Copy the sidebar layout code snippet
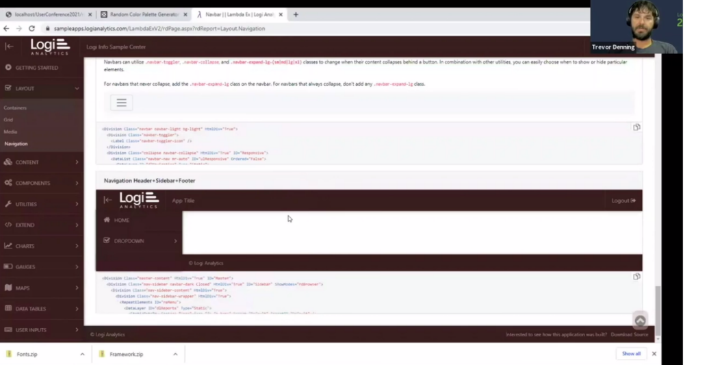Image resolution: width=709 pixels, height=365 pixels. 636,277
